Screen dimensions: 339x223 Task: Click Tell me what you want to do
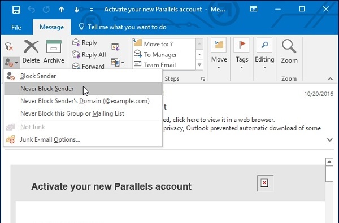pos(123,27)
